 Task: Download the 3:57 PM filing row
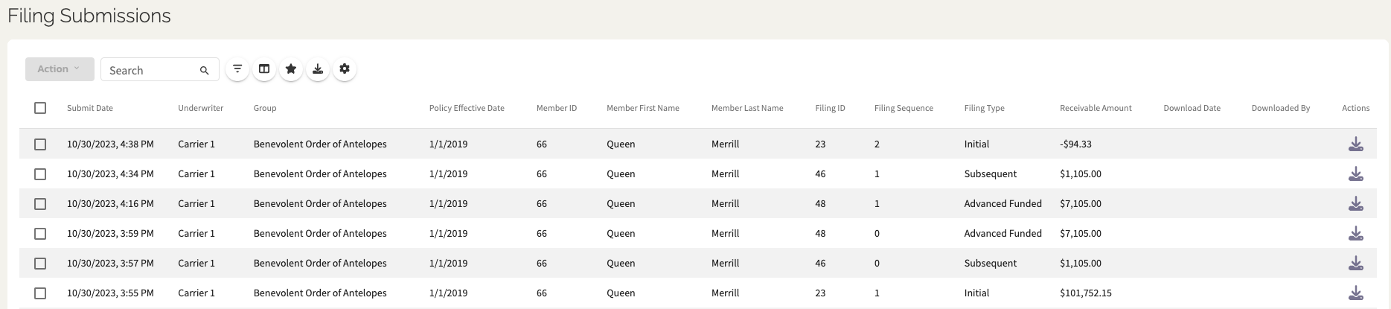(1356, 264)
